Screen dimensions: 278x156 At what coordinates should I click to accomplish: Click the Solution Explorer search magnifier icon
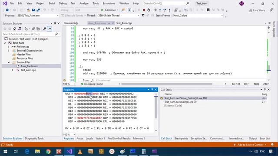[x=56, y=34]
